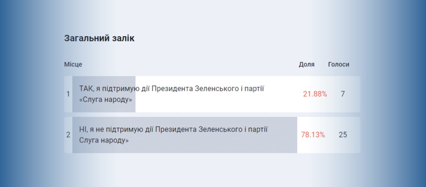Click the 'Місце' column header
This screenshot has width=426, height=187.
[73, 65]
